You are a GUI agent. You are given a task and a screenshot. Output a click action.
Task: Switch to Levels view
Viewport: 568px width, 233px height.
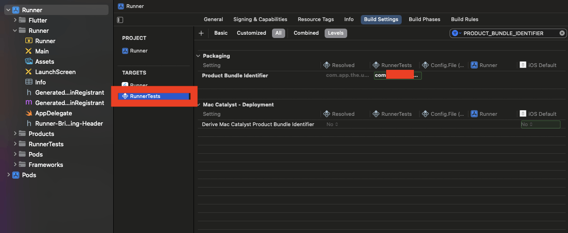click(x=335, y=33)
